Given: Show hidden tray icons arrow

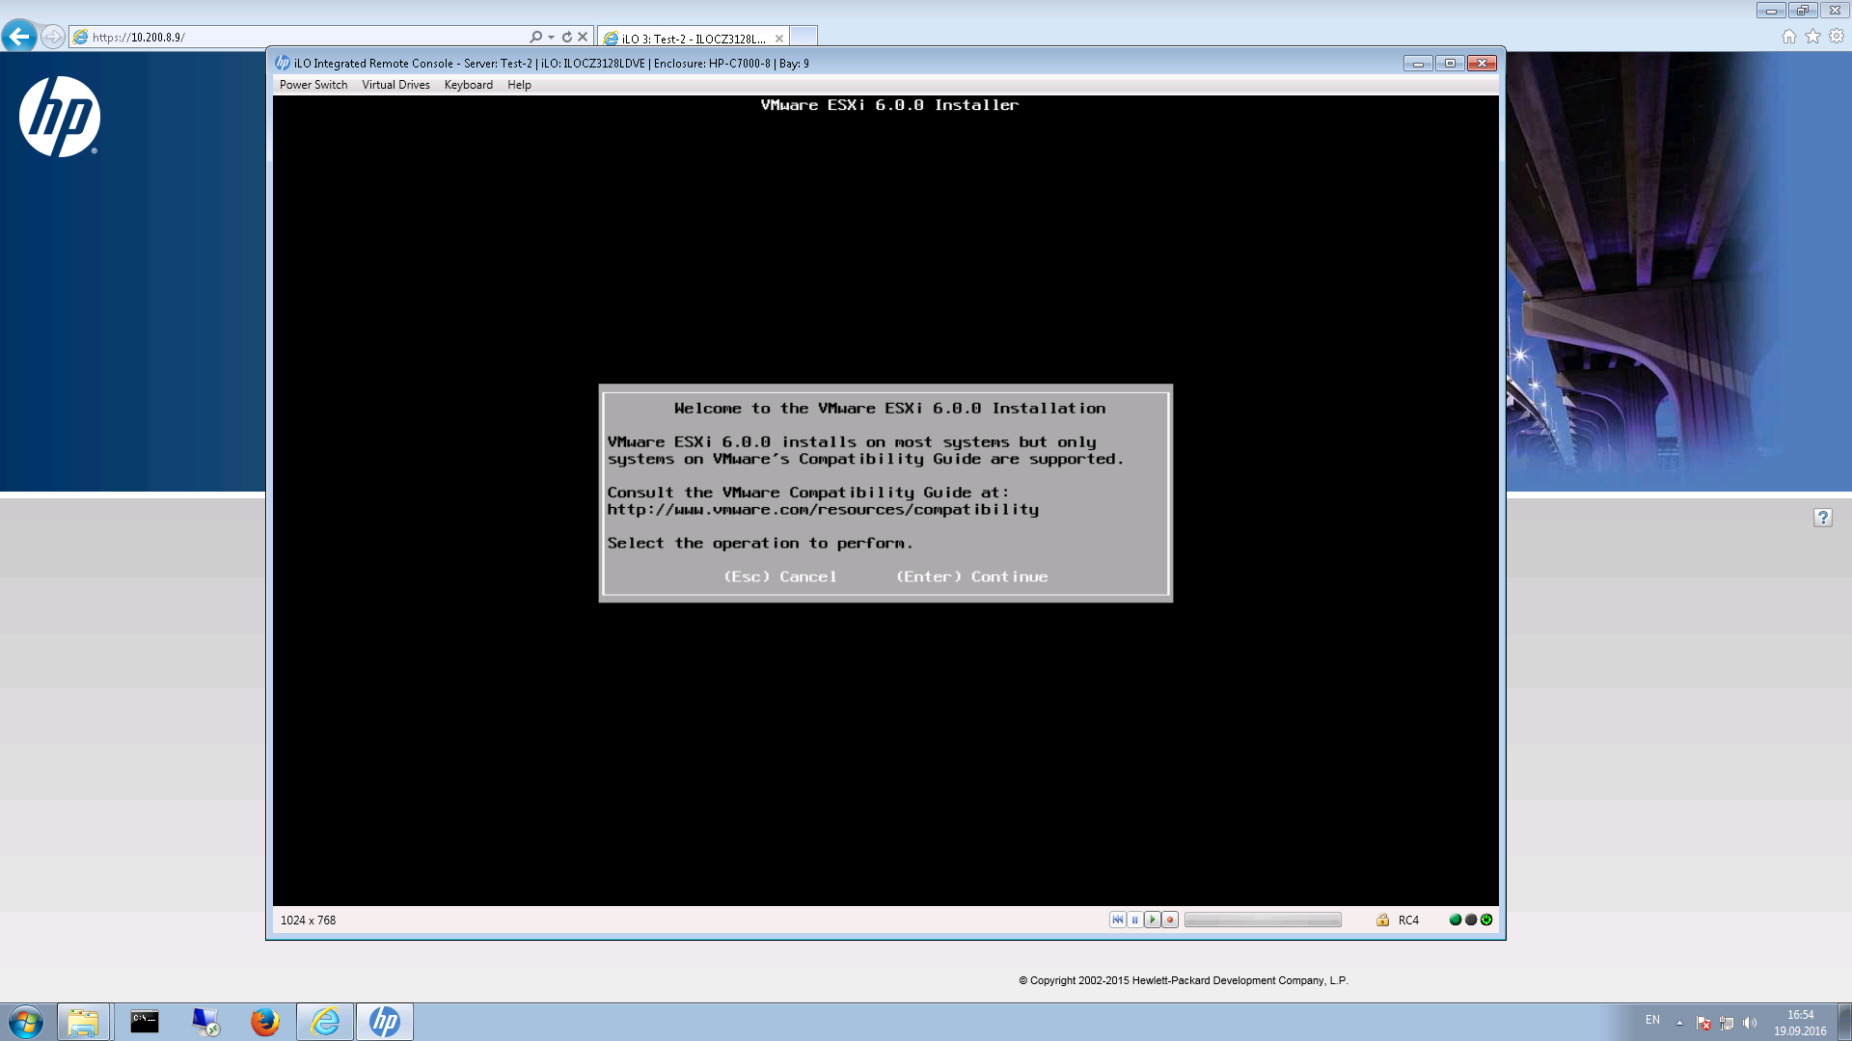Looking at the screenshot, I should 1679,1023.
